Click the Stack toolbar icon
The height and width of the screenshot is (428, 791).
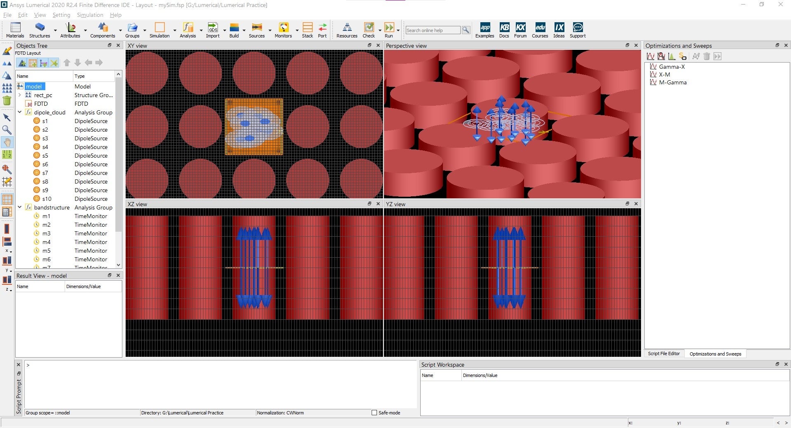pos(307,28)
